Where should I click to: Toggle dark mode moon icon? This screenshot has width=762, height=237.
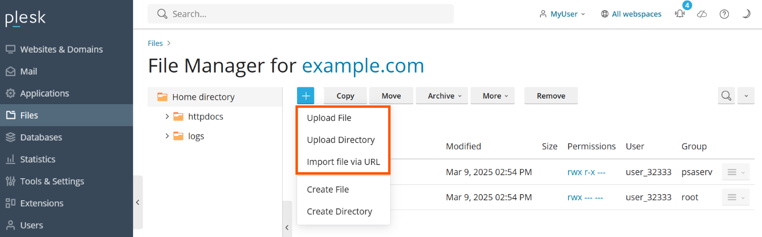[746, 14]
